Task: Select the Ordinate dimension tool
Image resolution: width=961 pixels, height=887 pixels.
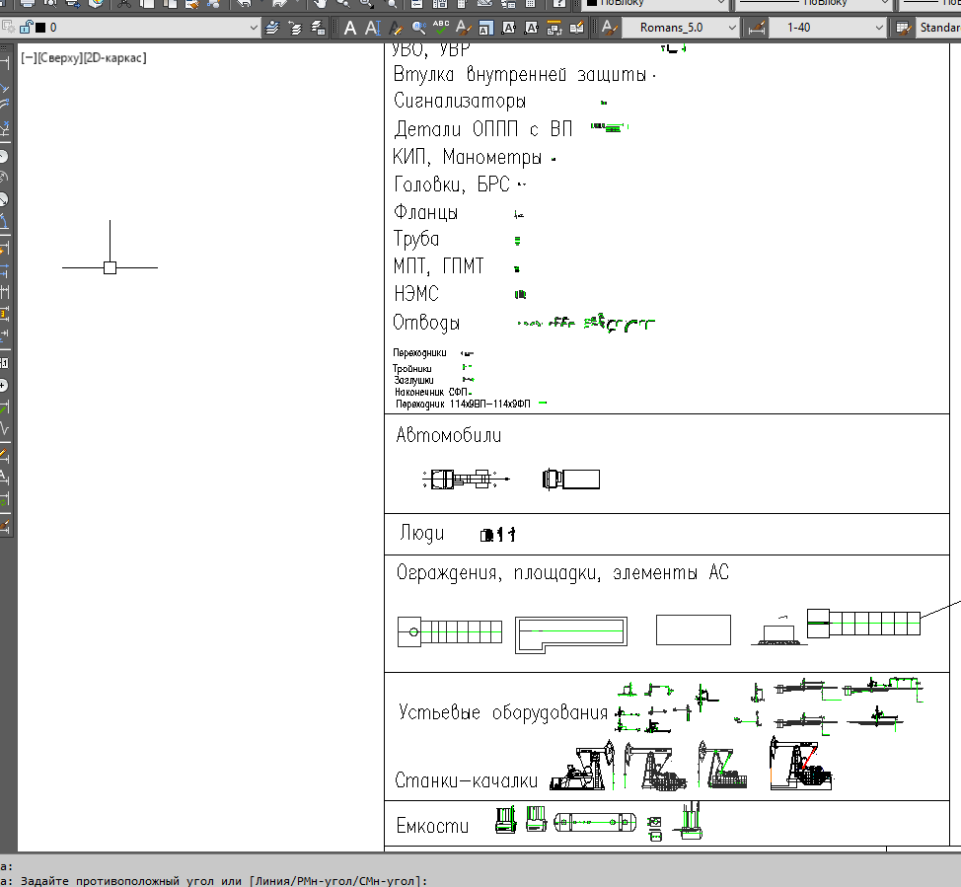Action: [x=4, y=128]
